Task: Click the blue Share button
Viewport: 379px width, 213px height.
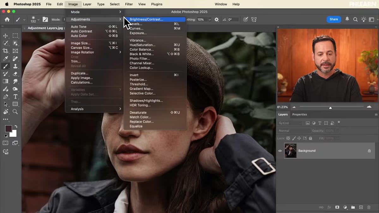Action: (x=334, y=19)
